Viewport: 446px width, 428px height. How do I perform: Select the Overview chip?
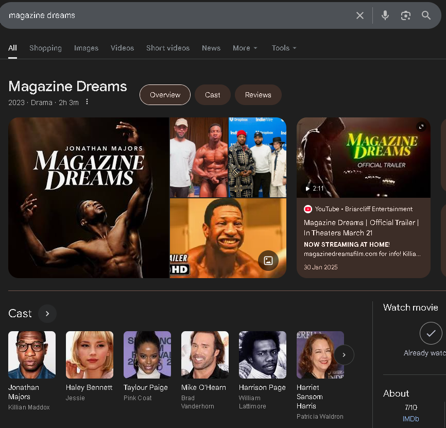coord(165,95)
